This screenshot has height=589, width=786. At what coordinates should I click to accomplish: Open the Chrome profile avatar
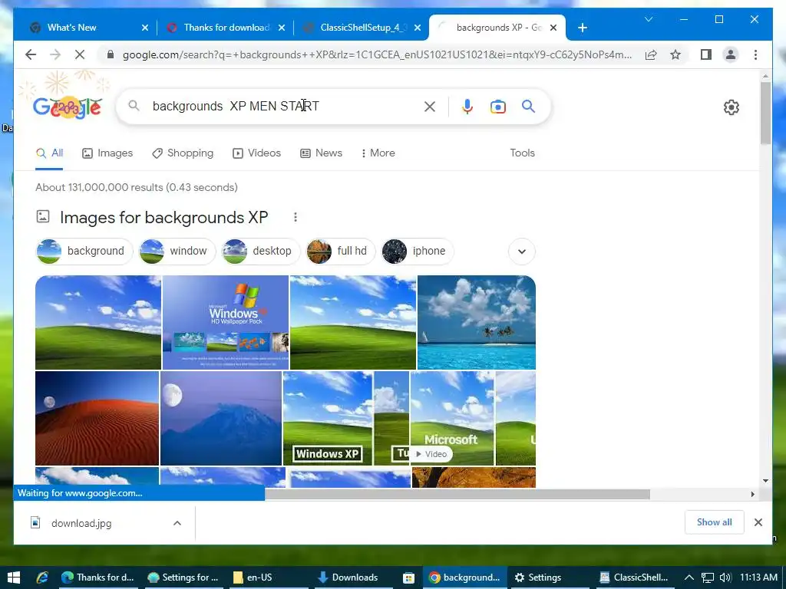point(731,54)
